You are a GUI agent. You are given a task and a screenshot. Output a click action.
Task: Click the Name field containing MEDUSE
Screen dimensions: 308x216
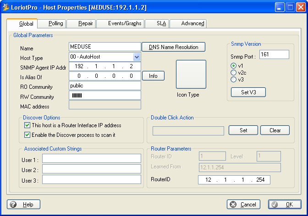point(105,47)
